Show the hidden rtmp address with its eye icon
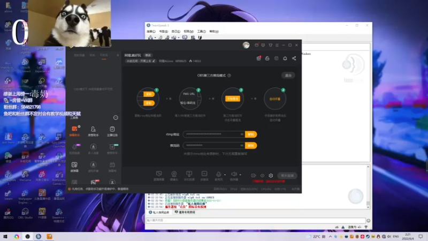 coord(242,134)
